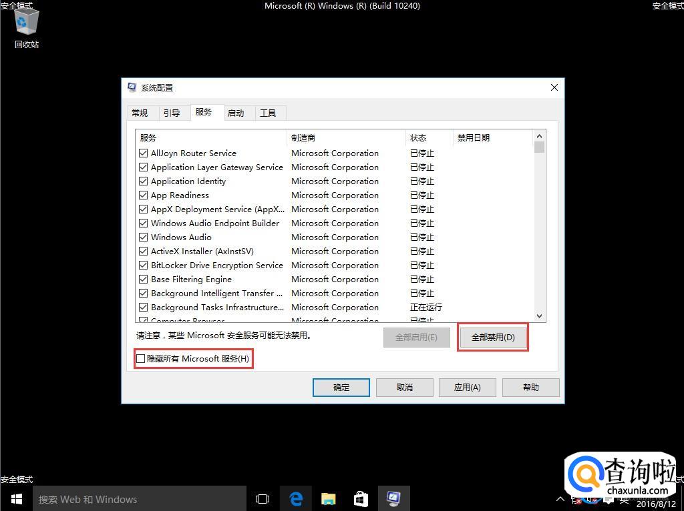Sort by the 状态 column header
Image resolution: width=684 pixels, height=511 pixels.
point(430,137)
